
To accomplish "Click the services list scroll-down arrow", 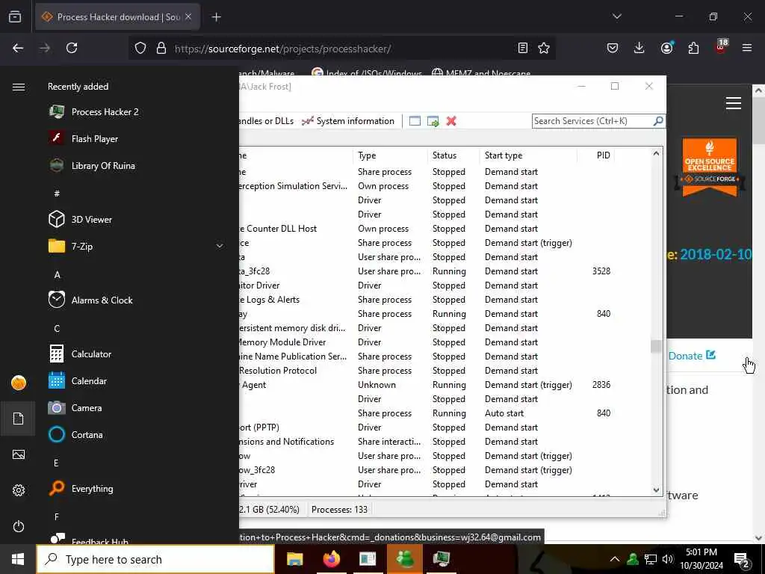I will pyautogui.click(x=656, y=490).
